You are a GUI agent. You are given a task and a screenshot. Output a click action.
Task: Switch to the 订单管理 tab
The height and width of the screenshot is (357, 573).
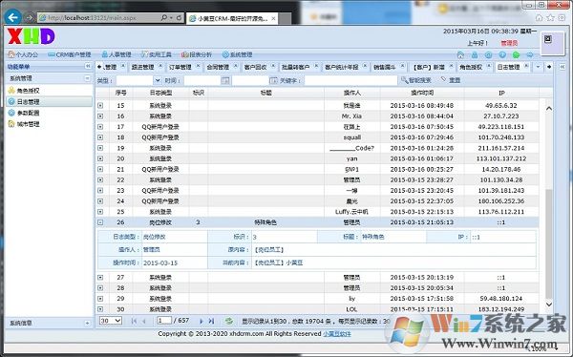coord(180,67)
